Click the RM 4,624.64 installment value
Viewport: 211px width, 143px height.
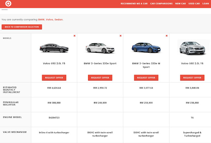pyautogui.click(x=54, y=88)
